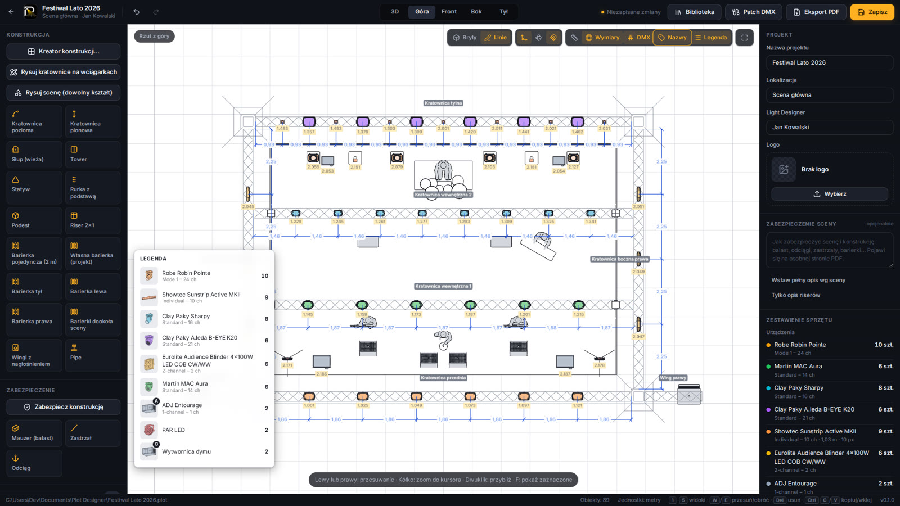
Task: Toggle the axis gizmo icon in toolbar
Action: click(x=524, y=38)
